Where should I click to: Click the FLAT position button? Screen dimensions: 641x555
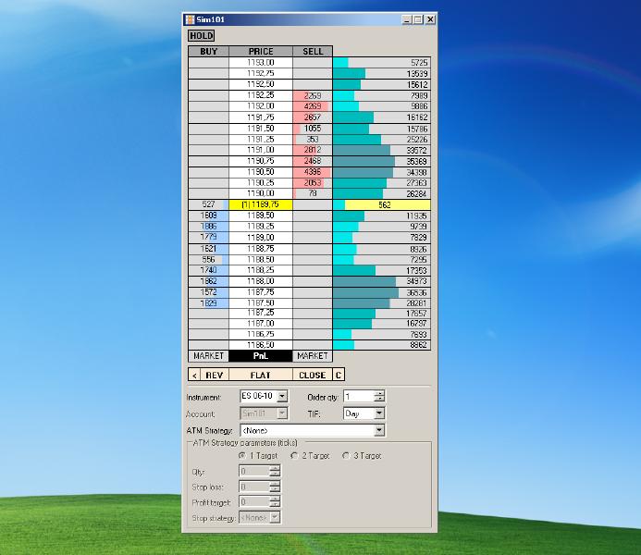coord(261,375)
